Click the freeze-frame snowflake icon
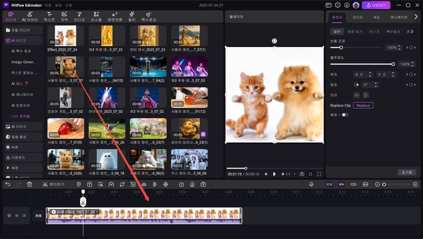423x239 pixels. coord(166,184)
